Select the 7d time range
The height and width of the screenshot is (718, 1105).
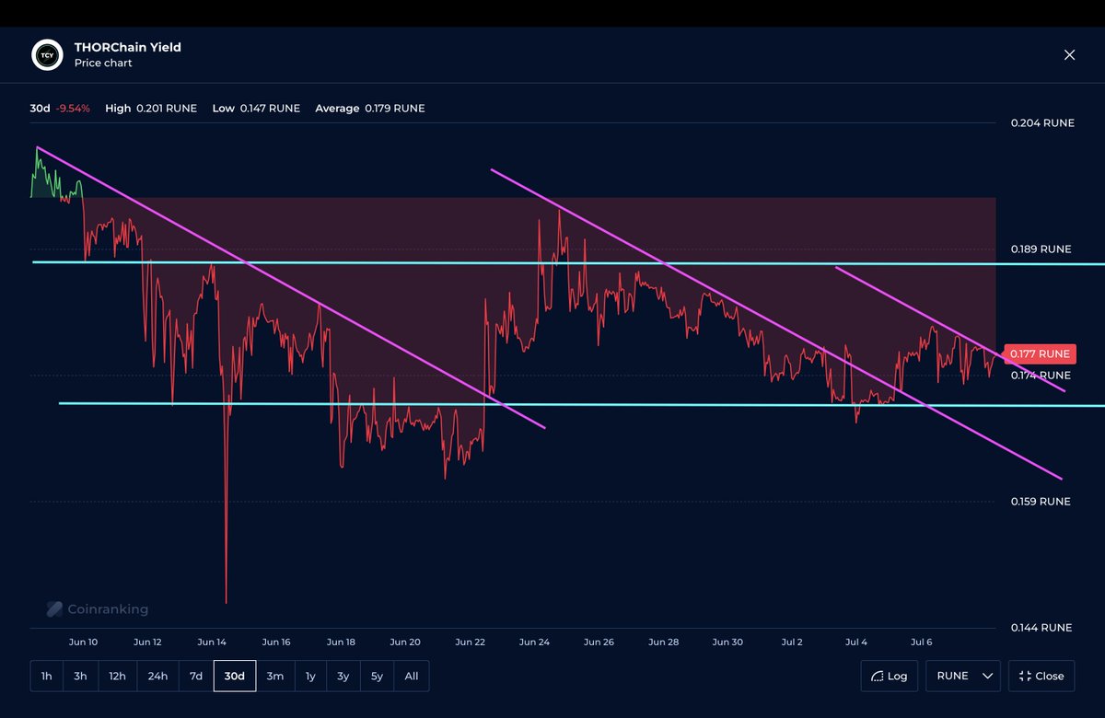[196, 676]
